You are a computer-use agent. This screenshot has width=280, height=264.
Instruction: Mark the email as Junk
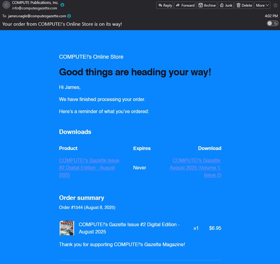pyautogui.click(x=226, y=5)
